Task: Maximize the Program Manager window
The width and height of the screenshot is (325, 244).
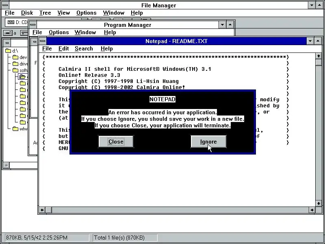Action: 230,25
